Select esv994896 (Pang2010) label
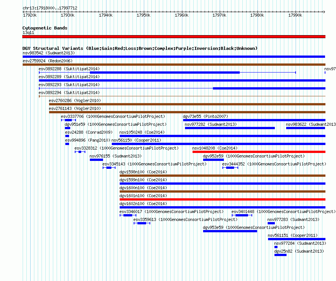Image resolution: width=336 pixels, height=281 pixels. pos(88,140)
